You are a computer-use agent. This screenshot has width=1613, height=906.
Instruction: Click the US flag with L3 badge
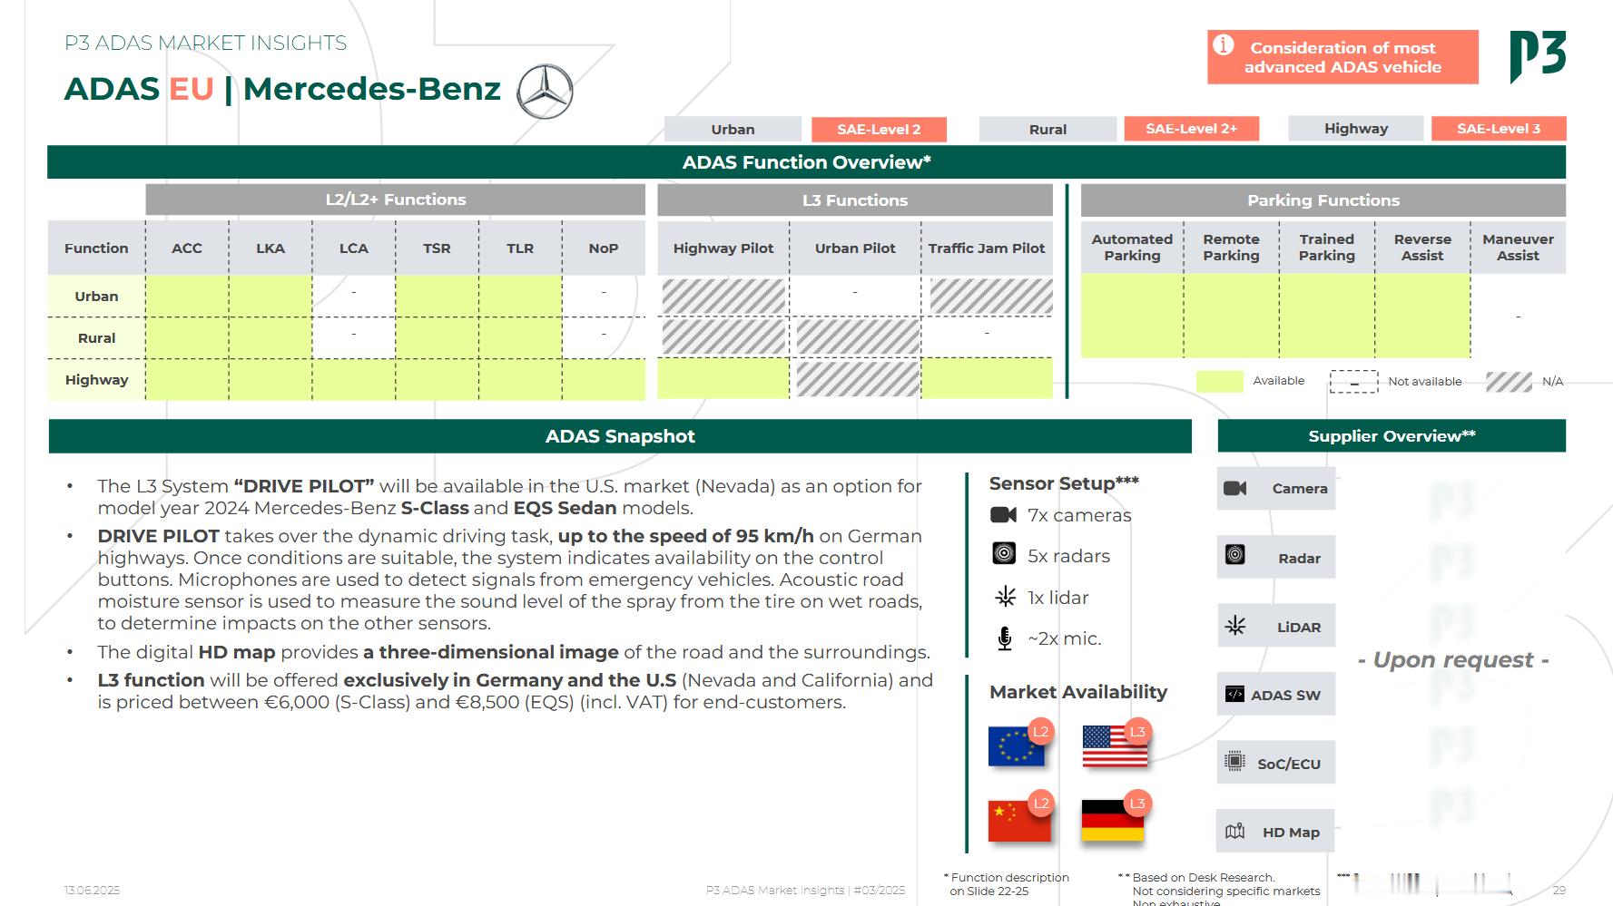1116,744
